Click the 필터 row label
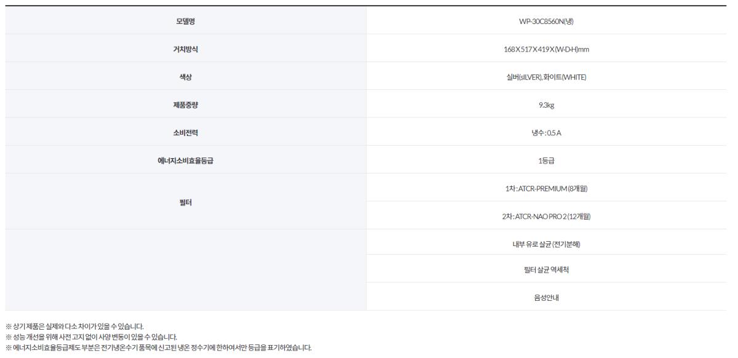The image size is (738, 358). point(185,202)
